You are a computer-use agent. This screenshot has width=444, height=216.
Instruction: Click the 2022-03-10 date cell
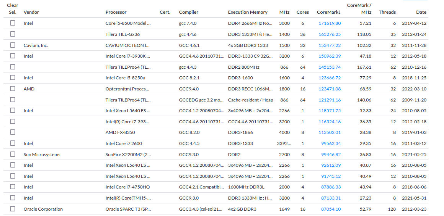pyautogui.click(x=414, y=89)
